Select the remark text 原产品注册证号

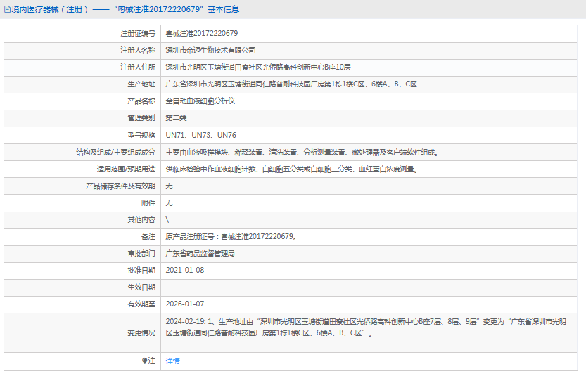tap(231, 237)
